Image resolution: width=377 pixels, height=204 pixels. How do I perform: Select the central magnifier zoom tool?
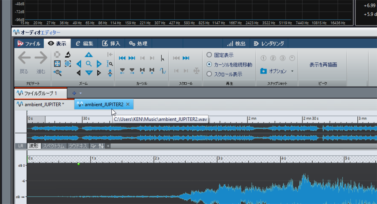(x=89, y=64)
